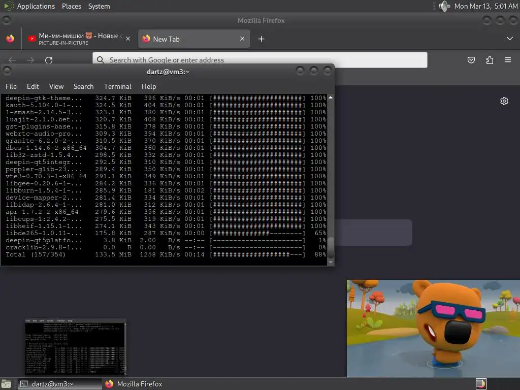Open the terminal Search menu
The width and height of the screenshot is (520, 390).
84,86
